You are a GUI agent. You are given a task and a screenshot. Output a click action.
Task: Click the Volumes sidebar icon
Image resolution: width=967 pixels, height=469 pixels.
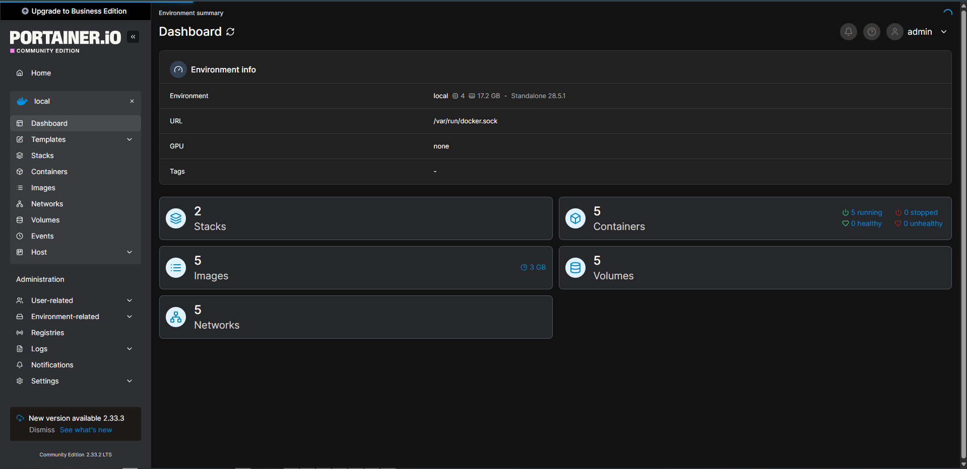coord(20,220)
